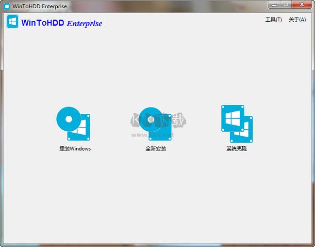Screen dimensions: 315x247
Task: Click the WinToHDD Enterprise header title
Action: pyautogui.click(x=62, y=23)
